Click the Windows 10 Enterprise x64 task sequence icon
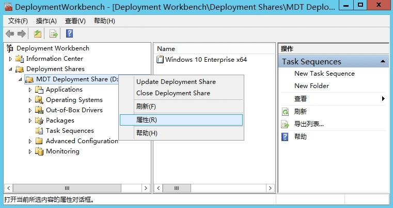 click(160, 60)
